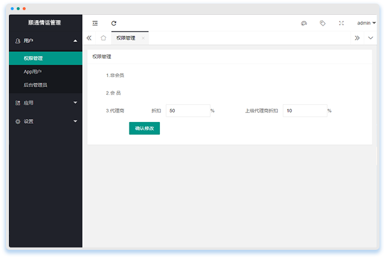386x276 pixels.
Task: Click the 折扣 input field showing 50
Action: click(x=187, y=111)
